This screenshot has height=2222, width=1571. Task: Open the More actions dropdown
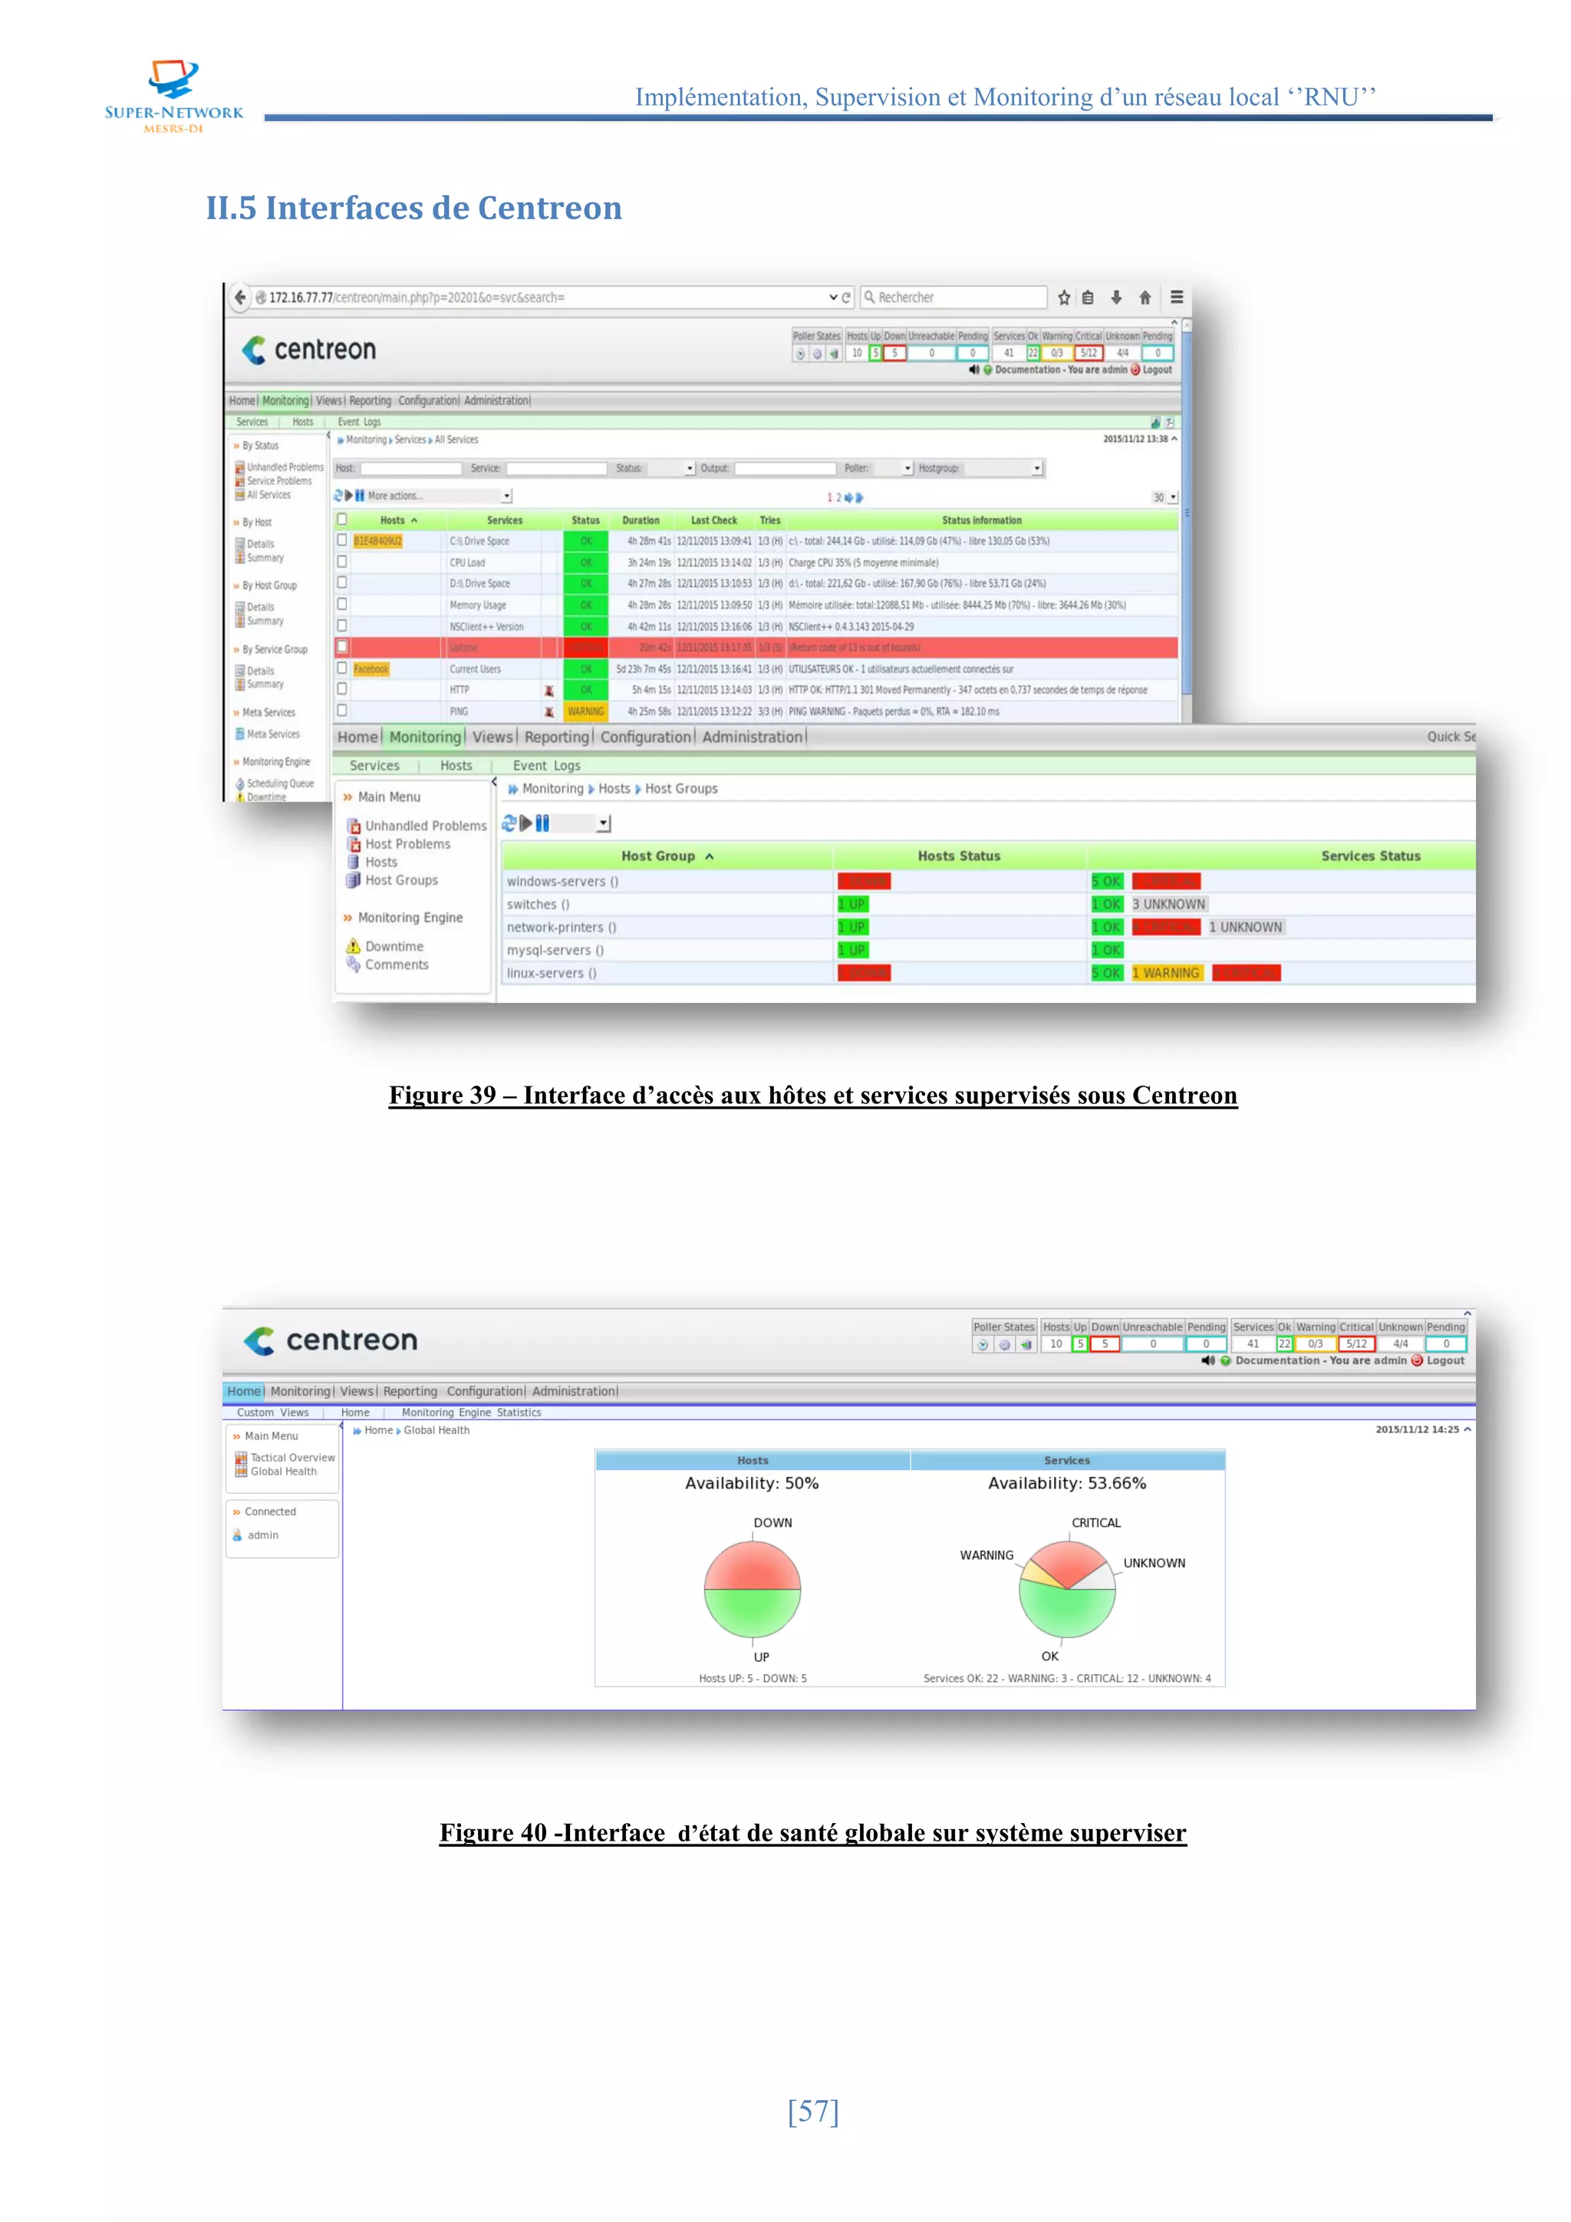coord(438,496)
